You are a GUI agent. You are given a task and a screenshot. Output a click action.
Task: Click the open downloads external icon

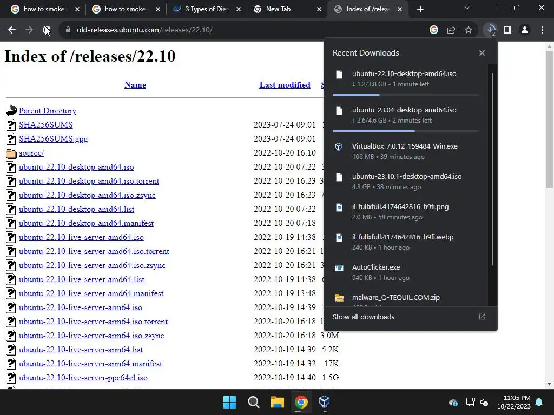coord(482,317)
